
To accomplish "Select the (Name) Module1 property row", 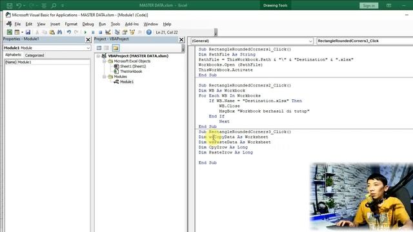I will click(47, 62).
